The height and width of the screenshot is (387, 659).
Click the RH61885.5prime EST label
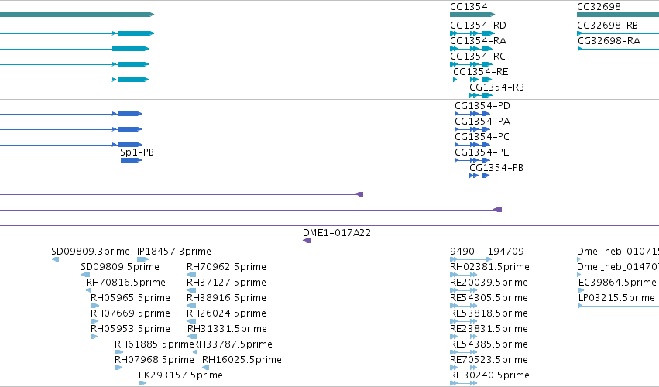pyautogui.click(x=154, y=344)
